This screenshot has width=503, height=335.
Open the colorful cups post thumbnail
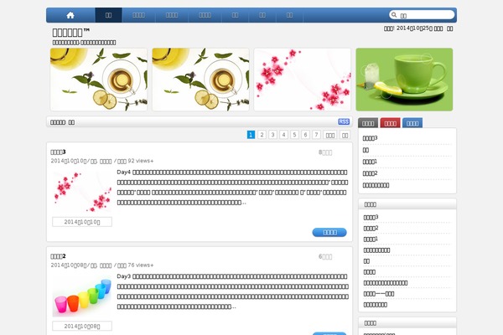(x=82, y=296)
